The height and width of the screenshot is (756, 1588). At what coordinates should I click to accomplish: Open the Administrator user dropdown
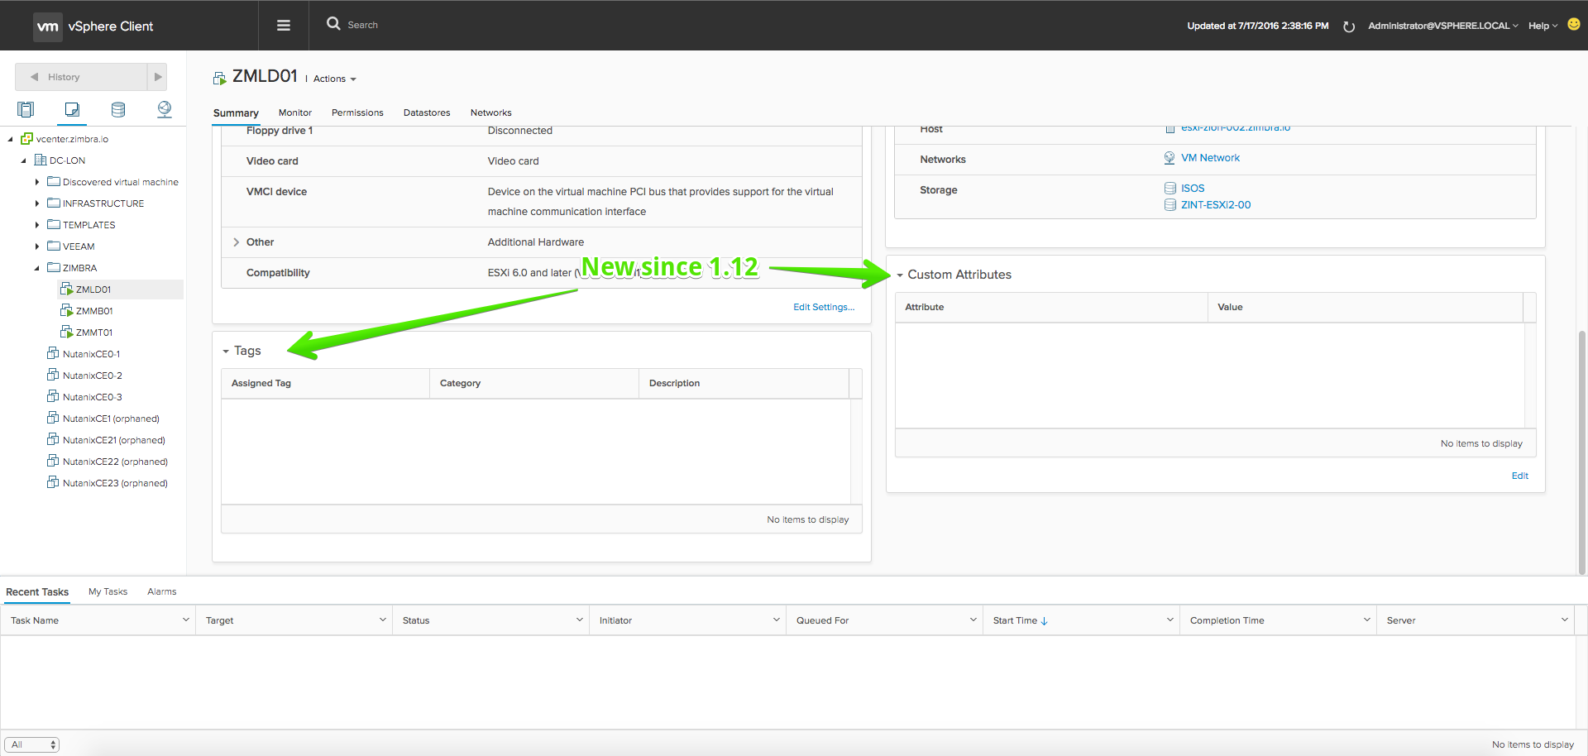coord(1443,26)
